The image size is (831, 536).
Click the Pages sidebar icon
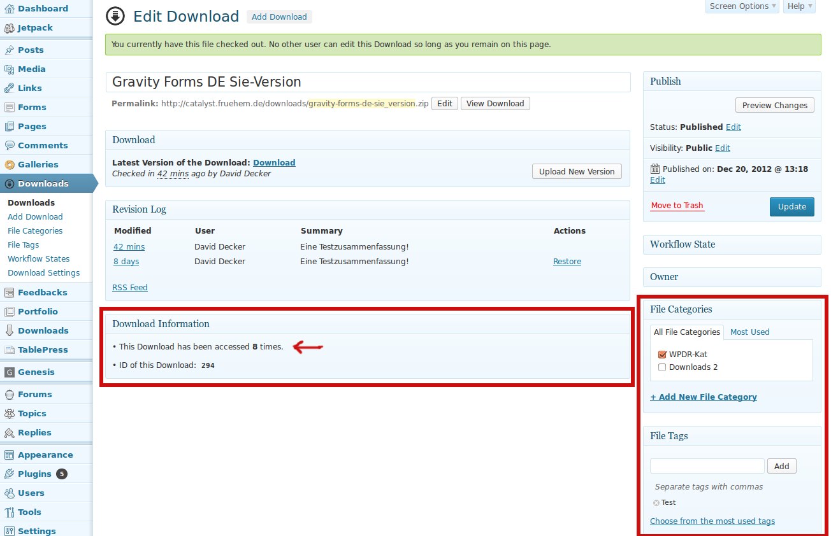[x=10, y=127]
